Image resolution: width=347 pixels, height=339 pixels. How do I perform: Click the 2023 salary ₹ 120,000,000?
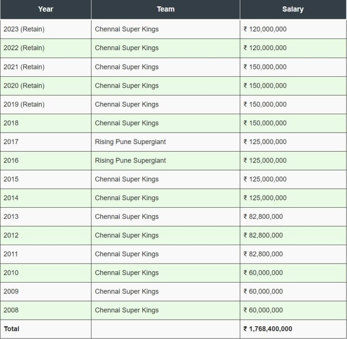(x=265, y=29)
